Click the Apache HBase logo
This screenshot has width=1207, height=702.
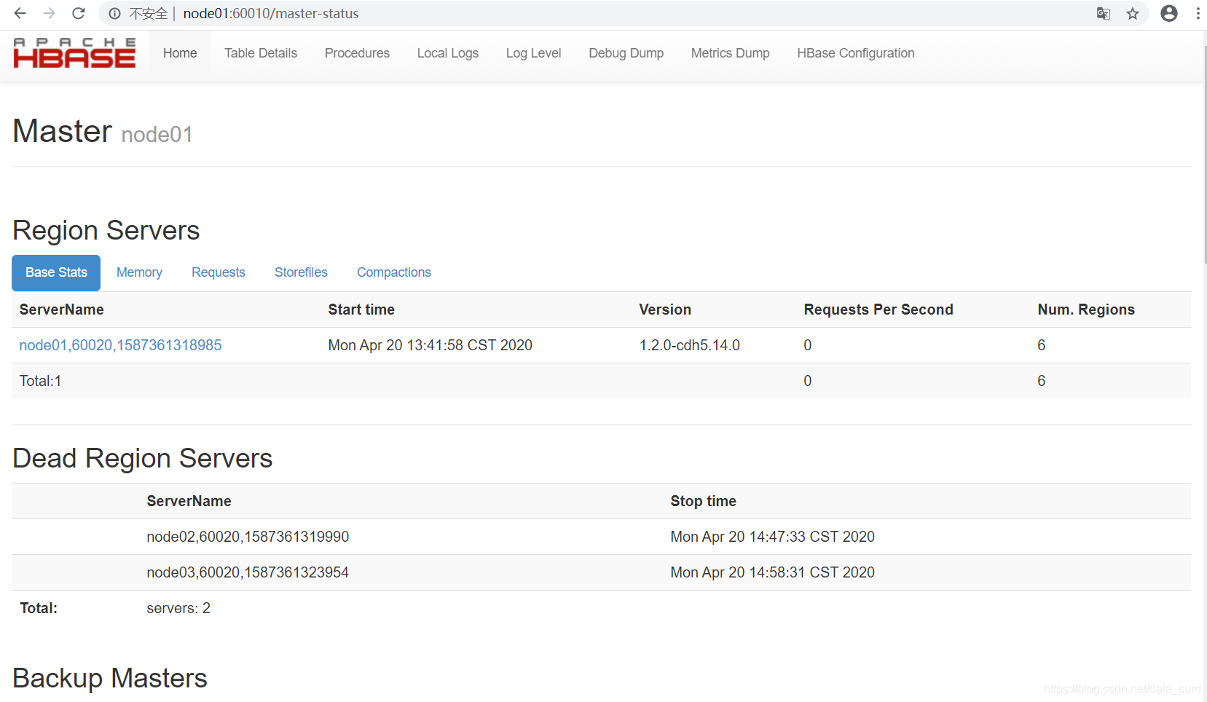point(74,52)
